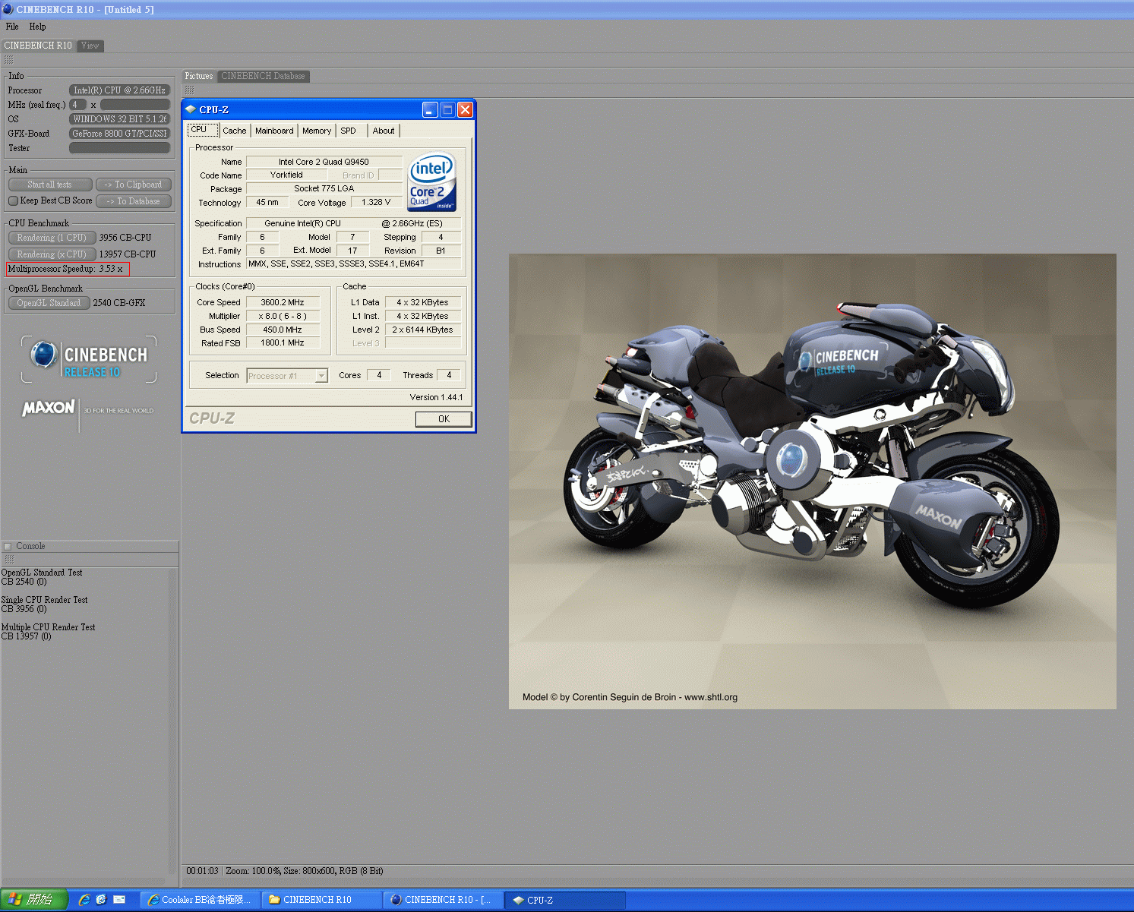Click the To Clipboard button
Image resolution: width=1134 pixels, height=912 pixels.
click(x=134, y=185)
